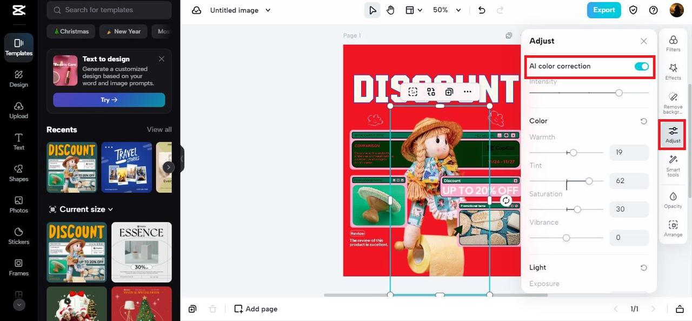Click the page duplicate icon above the canvas

tap(509, 36)
